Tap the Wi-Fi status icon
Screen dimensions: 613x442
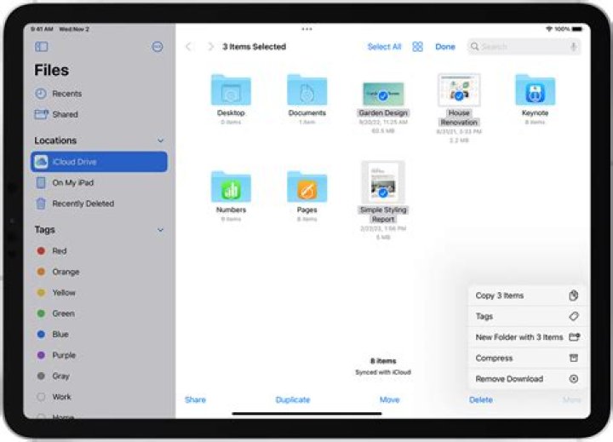pyautogui.click(x=549, y=29)
